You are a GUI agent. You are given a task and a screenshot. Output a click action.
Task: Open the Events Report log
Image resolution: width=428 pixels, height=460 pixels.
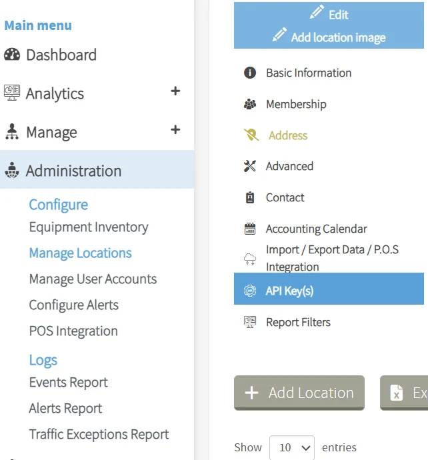[69, 382]
